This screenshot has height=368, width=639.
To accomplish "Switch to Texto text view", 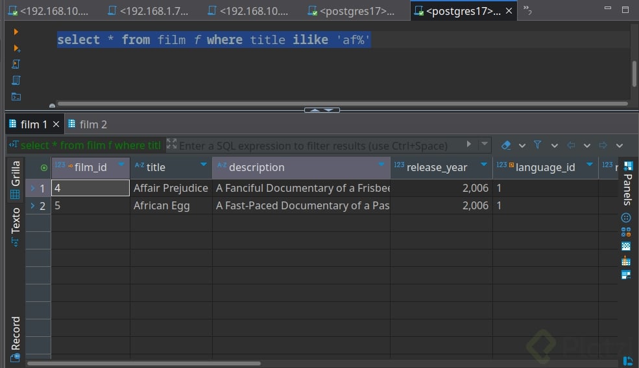I will [x=16, y=227].
